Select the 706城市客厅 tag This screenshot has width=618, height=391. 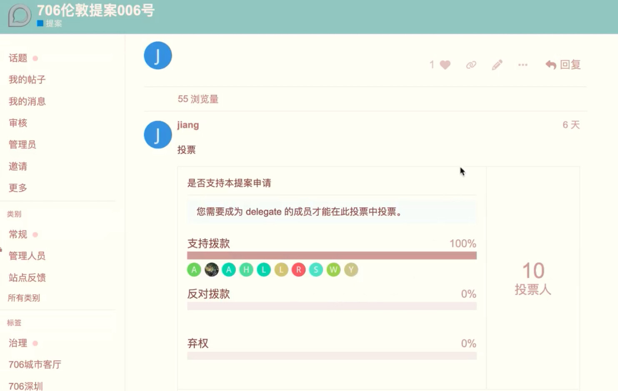coord(35,365)
